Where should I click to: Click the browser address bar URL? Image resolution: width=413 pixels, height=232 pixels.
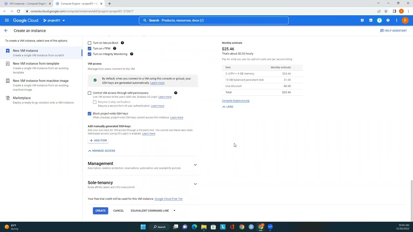[82, 11]
